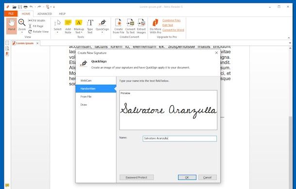Viewport: 296px width, 189px height.
Task: Click the Type Text tool
Action: tap(90, 26)
